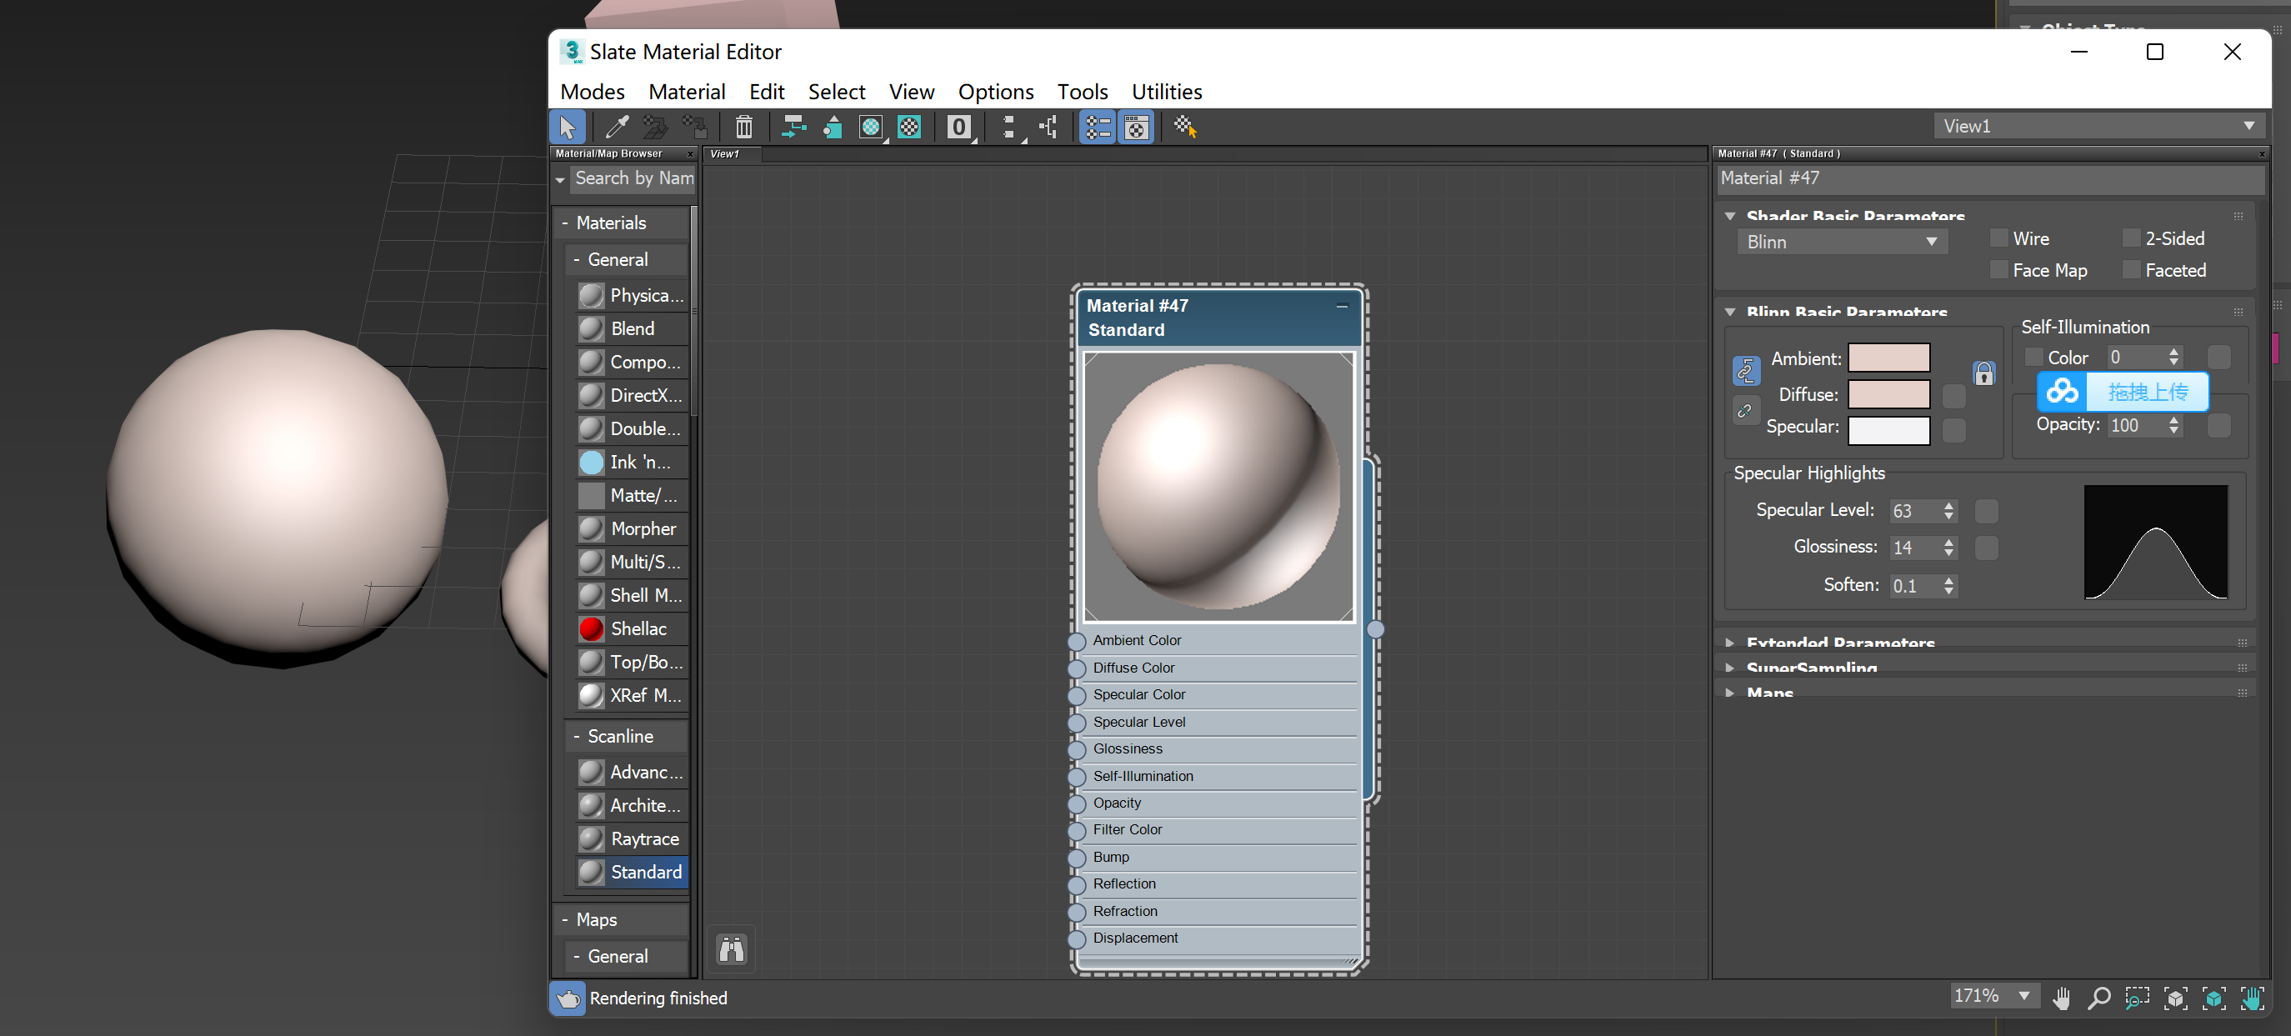The height and width of the screenshot is (1036, 2291).
Task: Expand the Extended Parameters rollout
Action: tap(1840, 642)
